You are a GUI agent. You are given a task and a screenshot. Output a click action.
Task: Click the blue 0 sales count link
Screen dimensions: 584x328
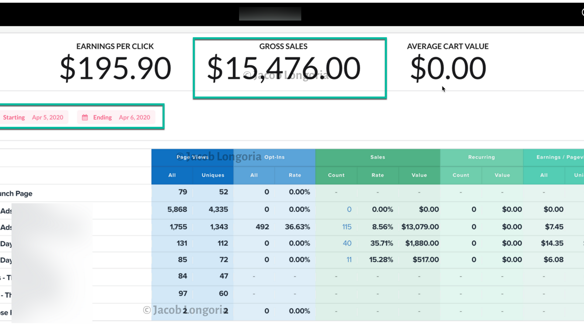pos(349,209)
